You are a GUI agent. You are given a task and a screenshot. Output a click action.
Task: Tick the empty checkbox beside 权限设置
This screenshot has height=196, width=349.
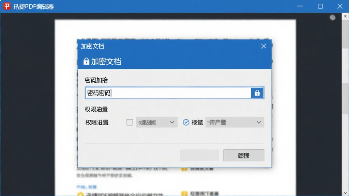(130, 122)
